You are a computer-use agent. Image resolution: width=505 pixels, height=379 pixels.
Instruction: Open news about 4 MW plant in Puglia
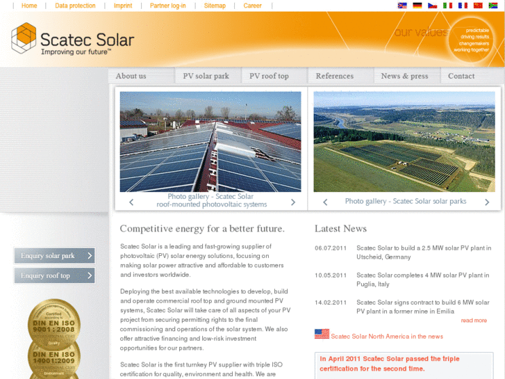tap(423, 280)
